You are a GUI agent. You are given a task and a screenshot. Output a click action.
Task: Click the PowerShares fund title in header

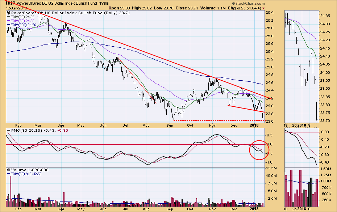[x=57, y=3]
